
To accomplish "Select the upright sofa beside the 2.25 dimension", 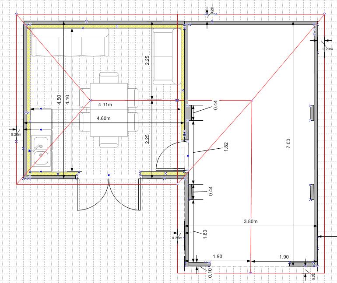I will (166, 56).
